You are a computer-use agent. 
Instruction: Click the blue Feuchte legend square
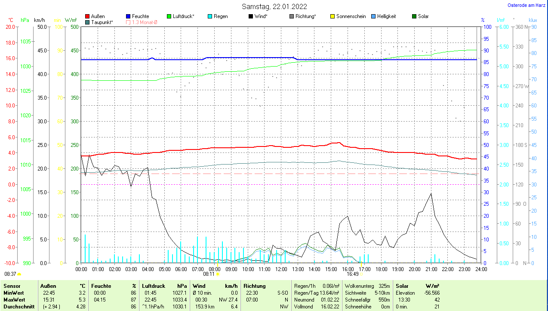point(128,16)
